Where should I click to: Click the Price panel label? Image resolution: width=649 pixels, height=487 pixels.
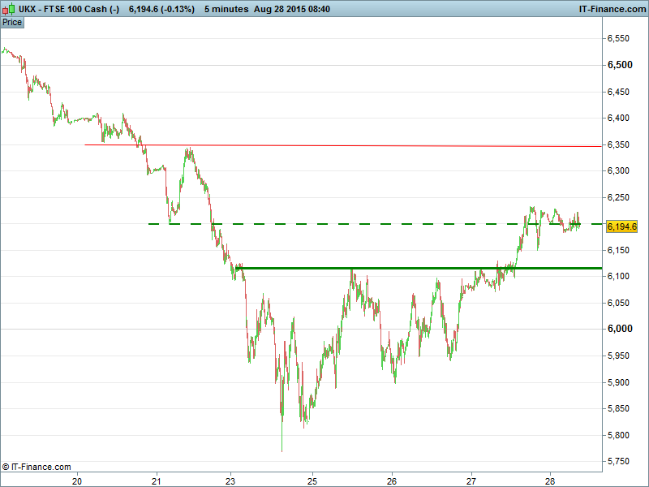[x=12, y=22]
